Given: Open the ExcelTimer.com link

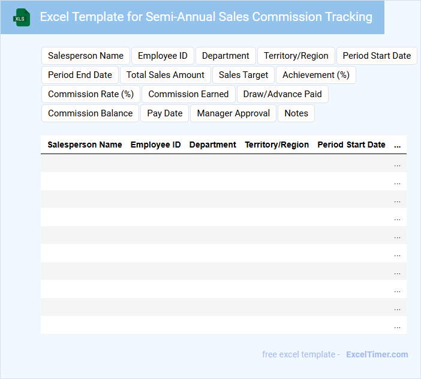Looking at the screenshot, I should tap(377, 354).
